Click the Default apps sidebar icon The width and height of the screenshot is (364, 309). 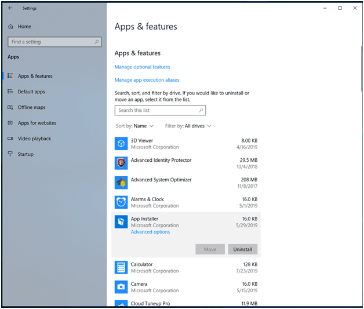(x=10, y=92)
